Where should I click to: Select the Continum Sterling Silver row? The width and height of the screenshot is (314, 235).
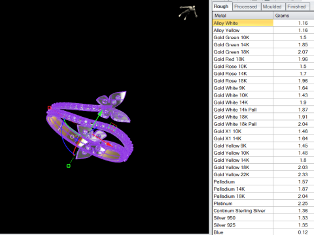tap(263, 211)
